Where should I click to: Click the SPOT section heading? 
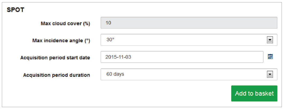15,10
